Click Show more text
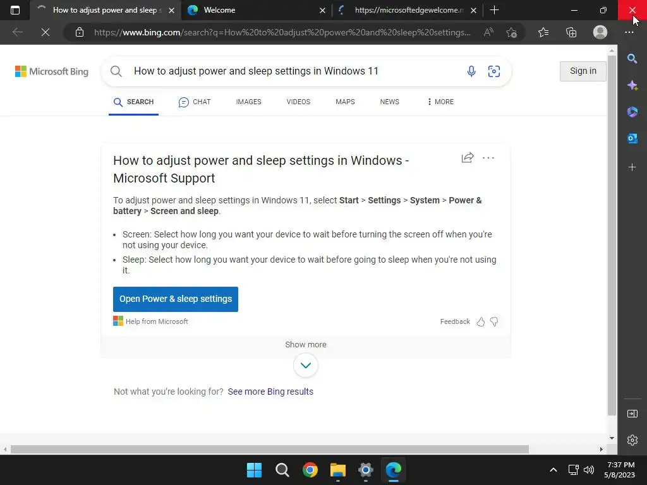The image size is (647, 485). coord(306,345)
